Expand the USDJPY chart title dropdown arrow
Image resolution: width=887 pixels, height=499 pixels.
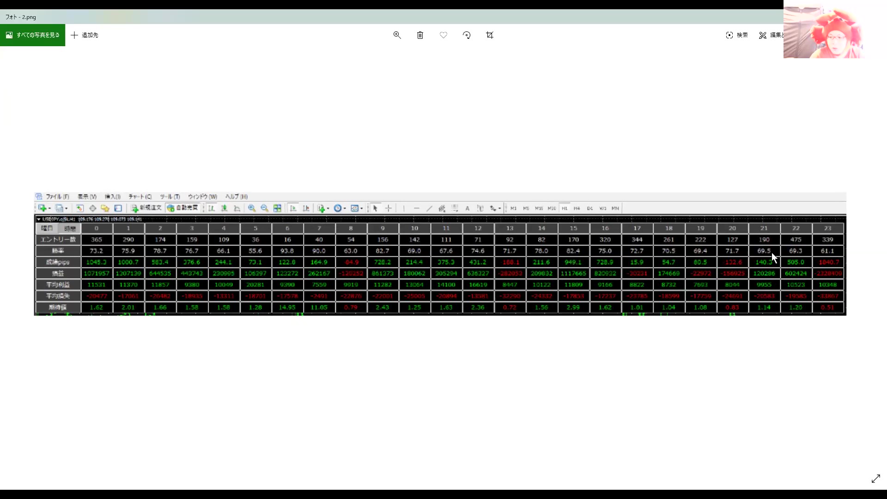(x=39, y=219)
